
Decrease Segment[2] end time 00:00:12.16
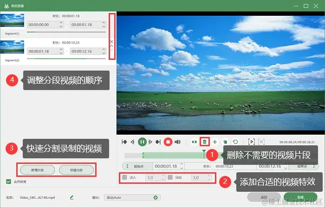(x=104, y=53)
